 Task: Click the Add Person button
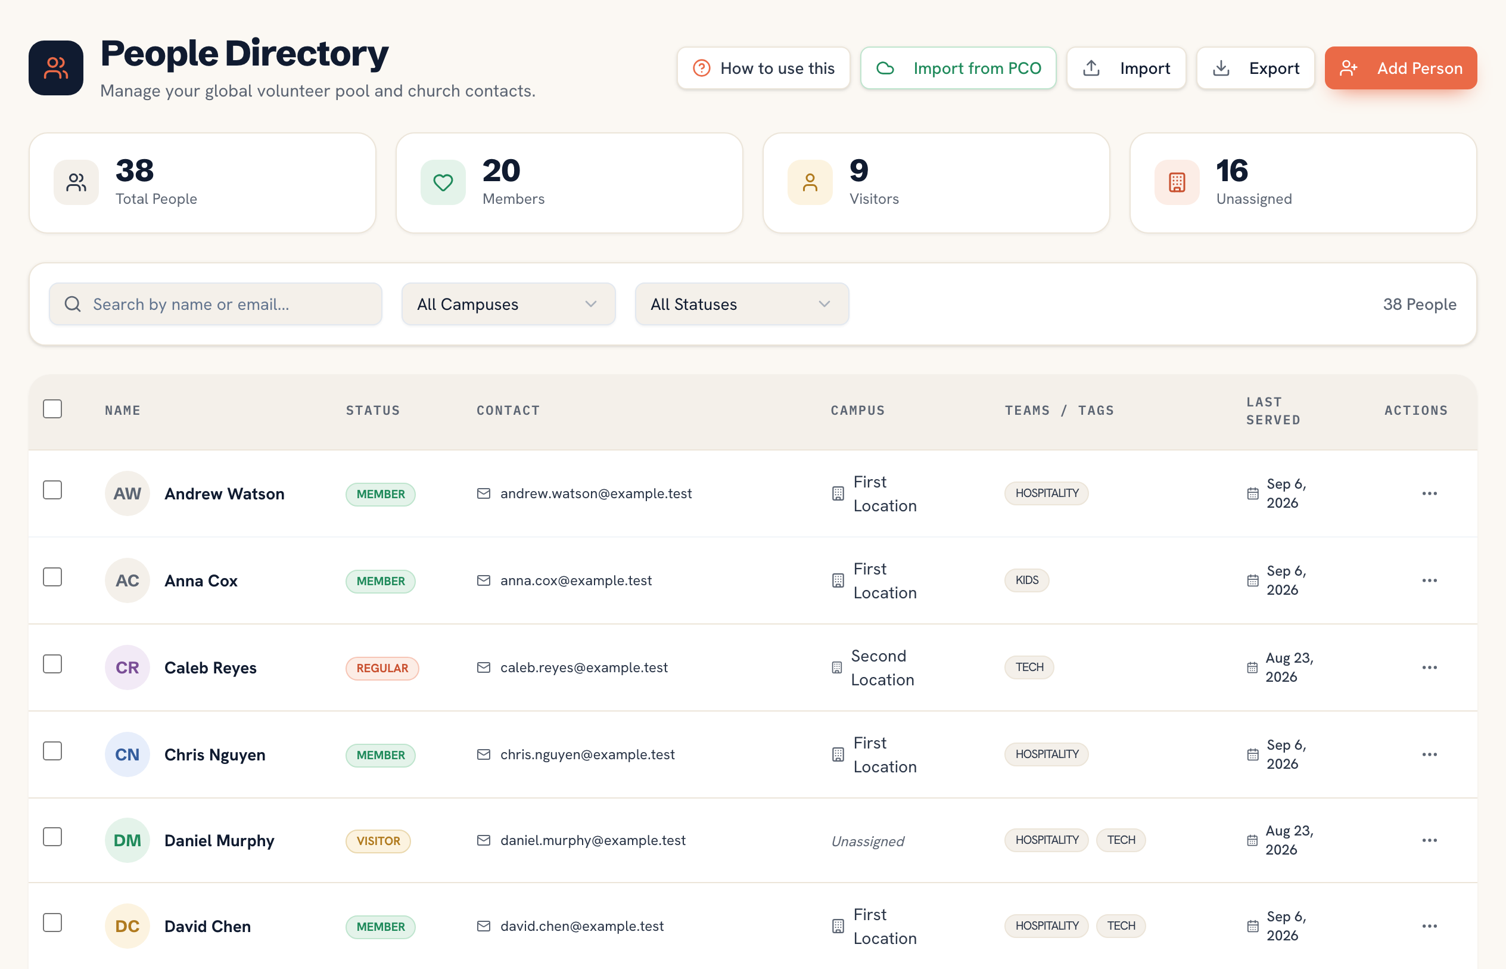(x=1401, y=68)
